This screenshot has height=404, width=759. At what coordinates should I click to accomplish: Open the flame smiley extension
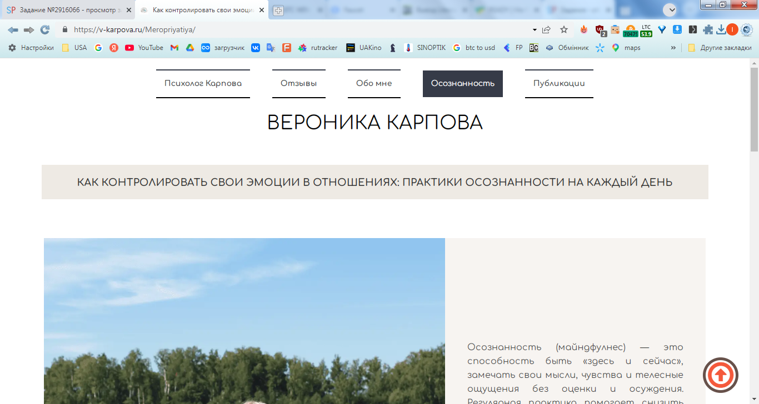pyautogui.click(x=583, y=30)
